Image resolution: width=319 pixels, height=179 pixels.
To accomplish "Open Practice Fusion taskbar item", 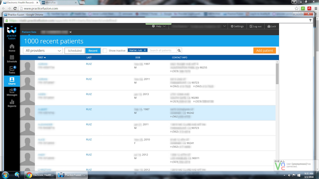I will pos(72,175).
